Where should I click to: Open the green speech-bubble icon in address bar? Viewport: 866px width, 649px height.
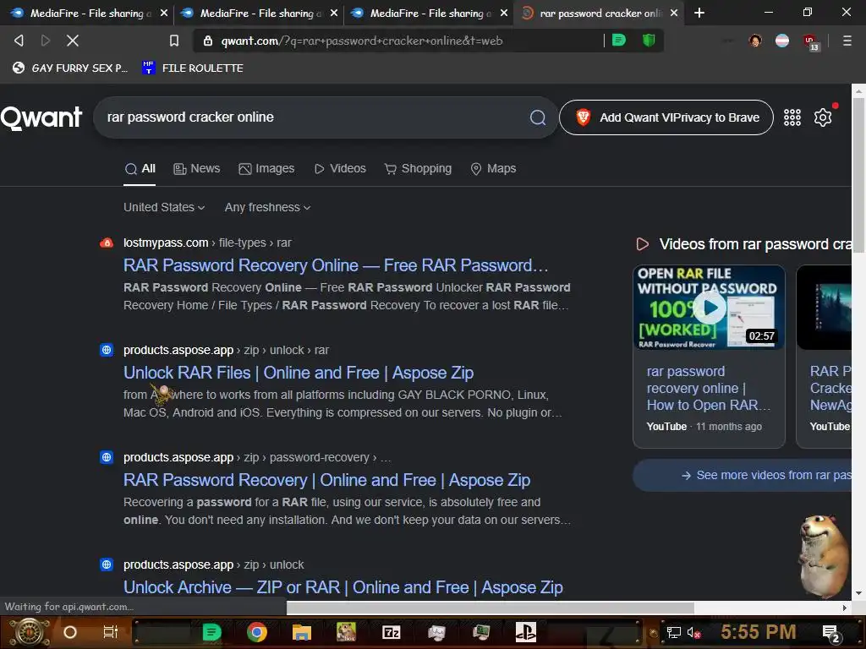point(619,40)
